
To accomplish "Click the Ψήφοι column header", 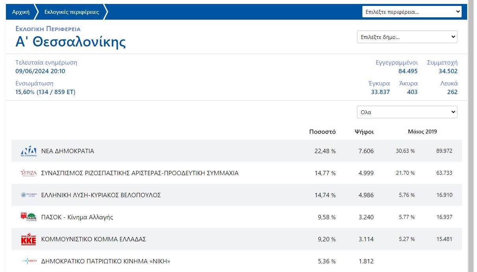I will pos(364,131).
